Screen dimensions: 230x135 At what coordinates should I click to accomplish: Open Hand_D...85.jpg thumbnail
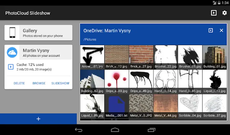pyautogui.click(x=190, y=82)
